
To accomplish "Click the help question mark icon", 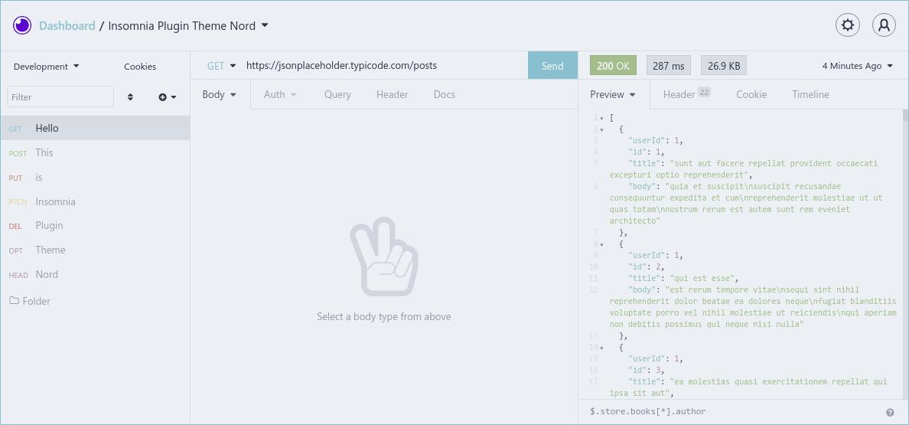I will coord(890,412).
